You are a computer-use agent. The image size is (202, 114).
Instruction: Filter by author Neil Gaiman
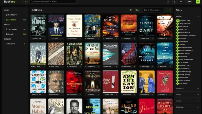[x=184, y=27]
